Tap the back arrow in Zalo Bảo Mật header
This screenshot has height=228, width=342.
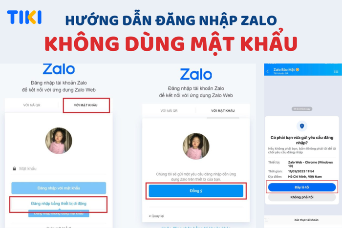(268, 71)
